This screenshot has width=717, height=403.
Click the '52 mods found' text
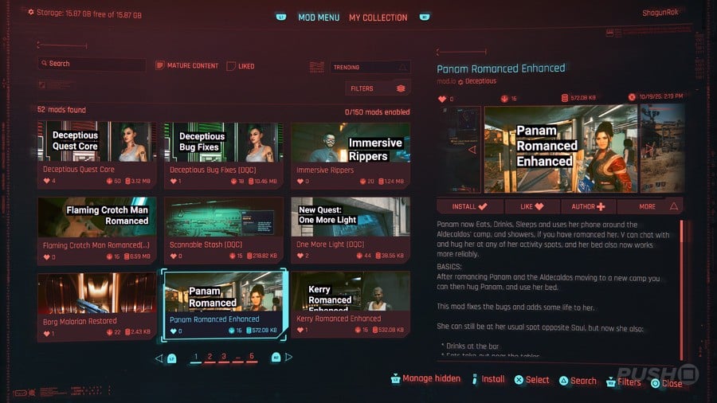pos(61,110)
